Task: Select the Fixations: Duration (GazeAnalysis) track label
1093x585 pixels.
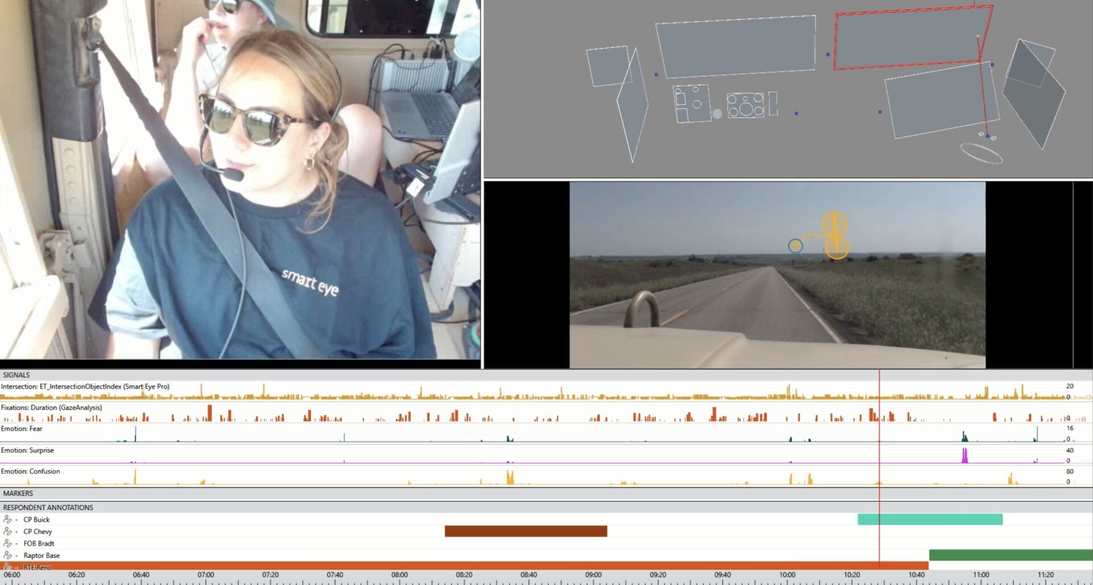Action: (52, 408)
